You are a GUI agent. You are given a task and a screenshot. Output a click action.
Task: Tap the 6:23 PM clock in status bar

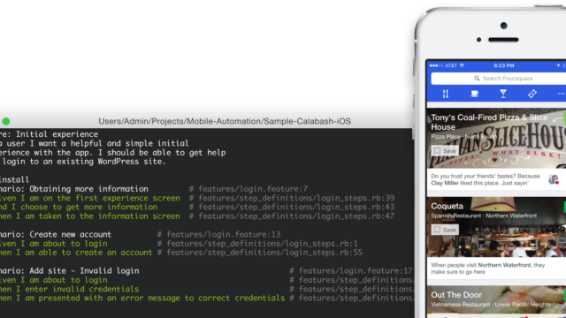[504, 65]
